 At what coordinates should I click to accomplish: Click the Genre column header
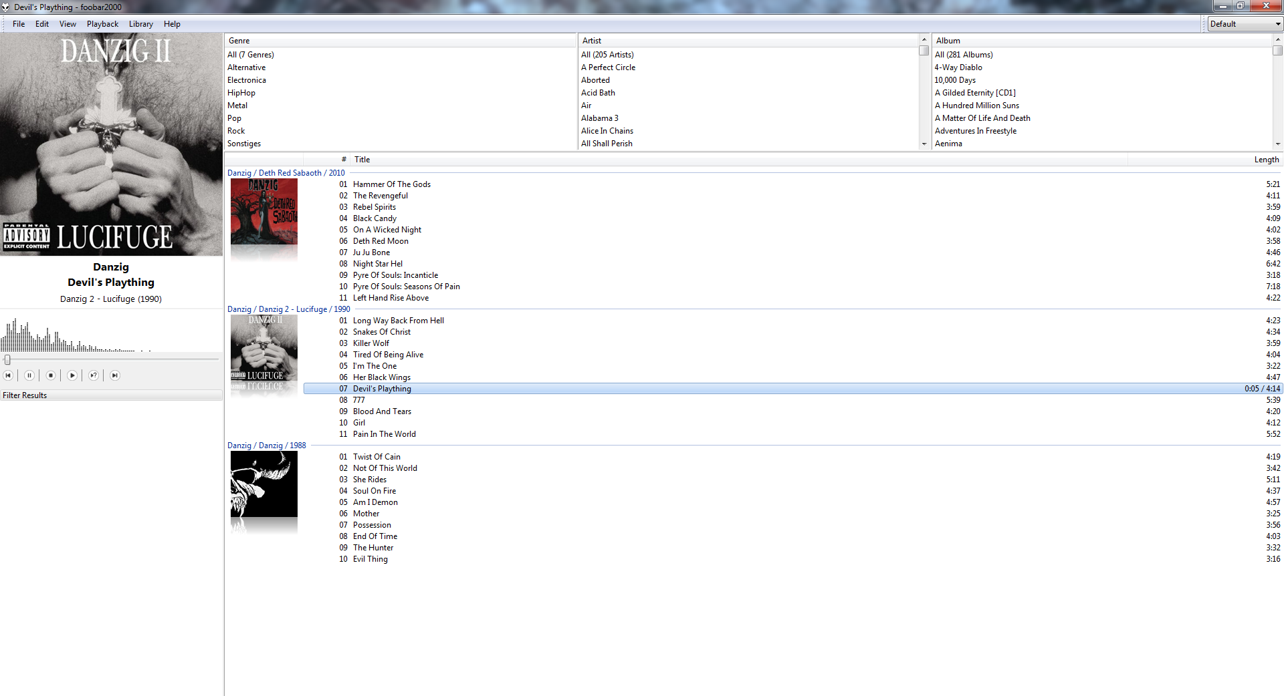pyautogui.click(x=400, y=41)
